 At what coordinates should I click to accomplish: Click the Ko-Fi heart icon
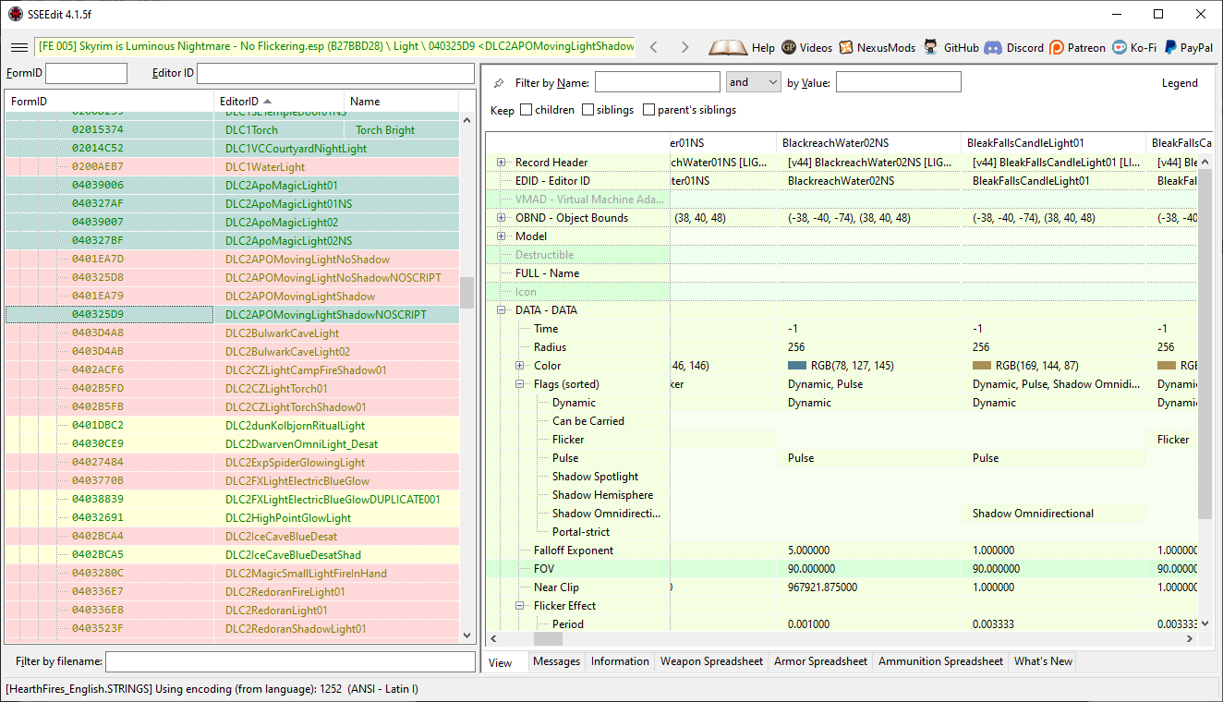(1120, 47)
